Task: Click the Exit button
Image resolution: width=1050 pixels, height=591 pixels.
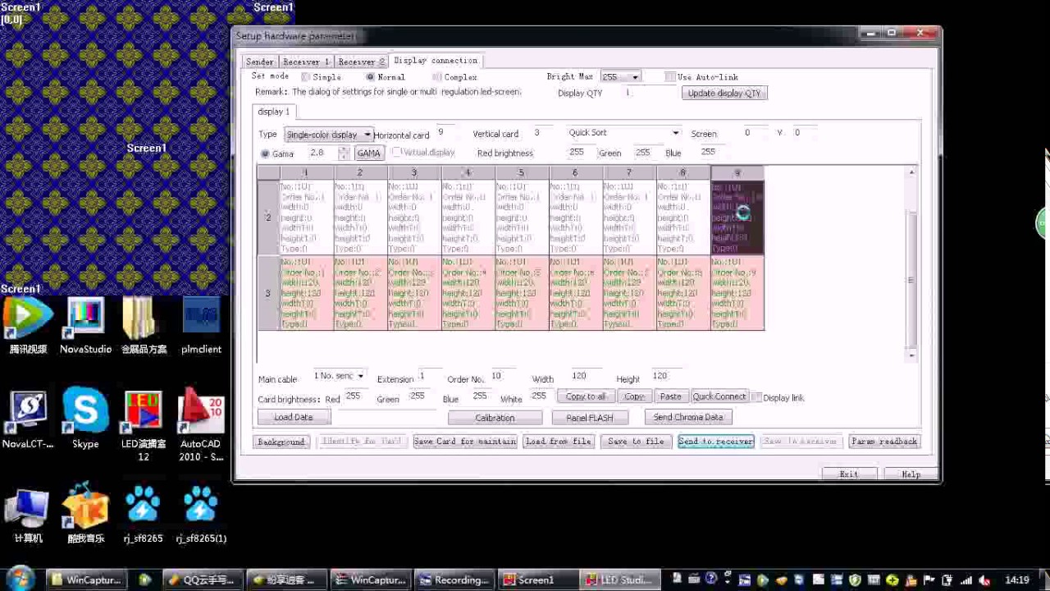Action: click(848, 474)
